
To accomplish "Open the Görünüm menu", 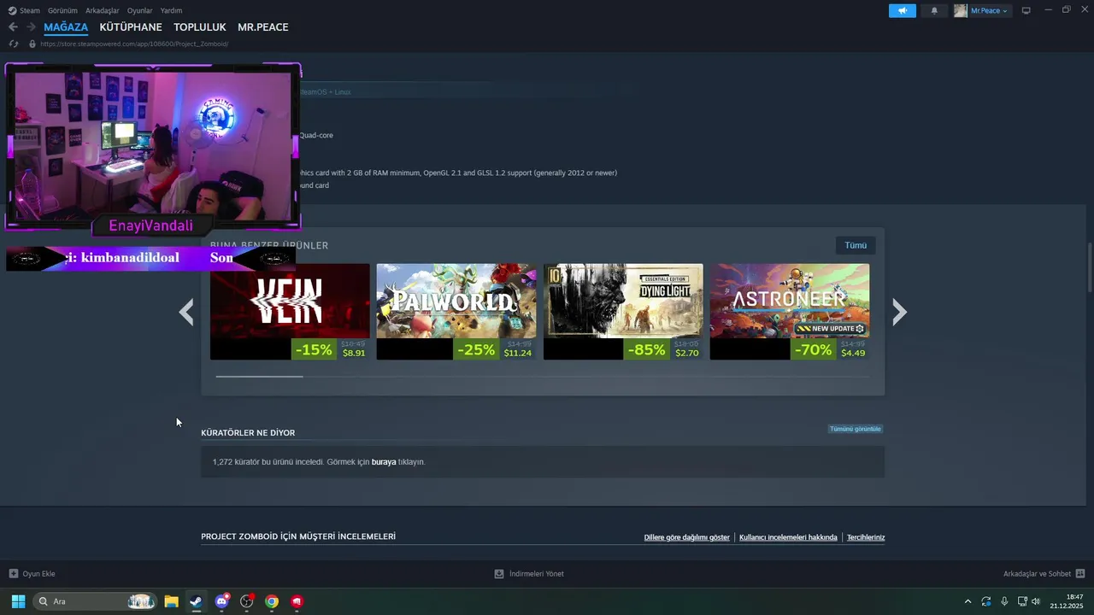I will point(62,10).
